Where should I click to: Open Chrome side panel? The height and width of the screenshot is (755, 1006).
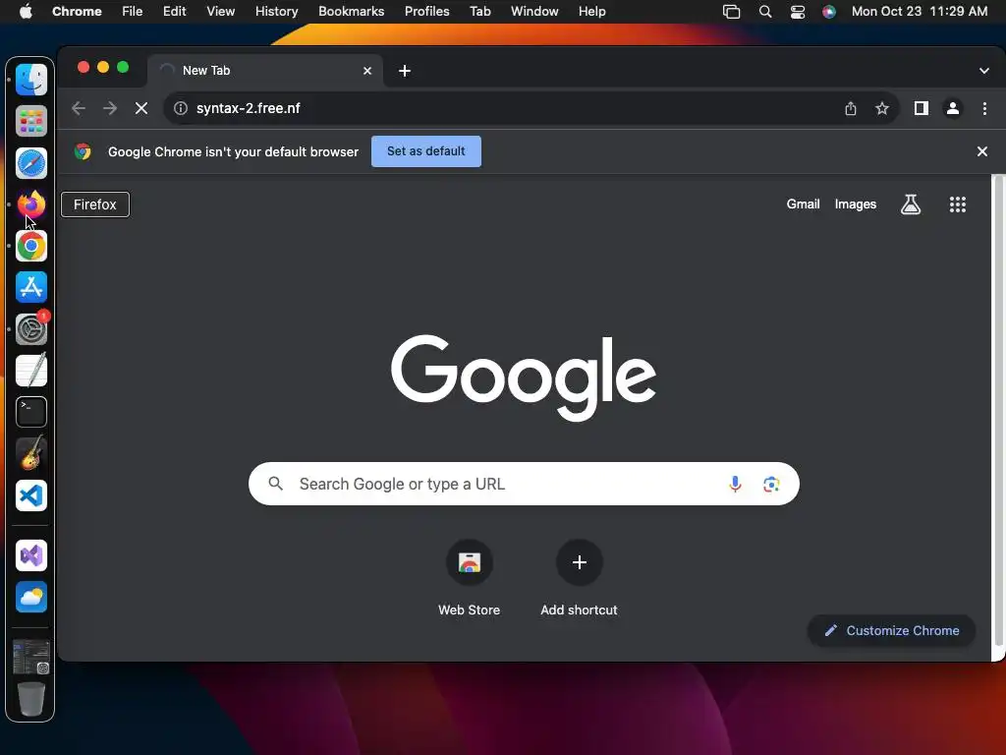tap(921, 108)
